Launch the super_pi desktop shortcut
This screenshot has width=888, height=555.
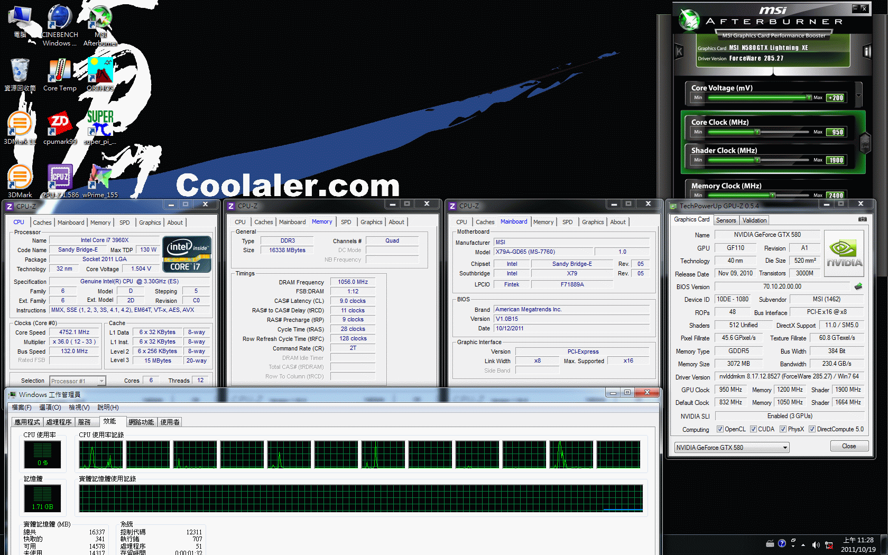100,128
